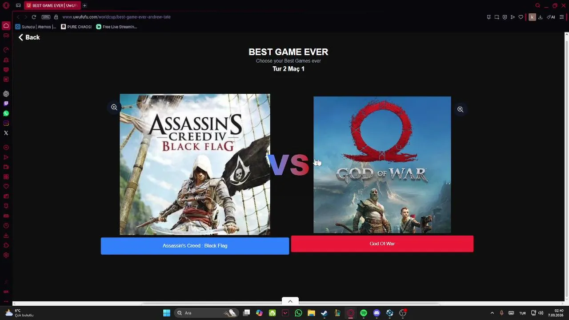The image size is (569, 320).
Task: Select the God of War cover image
Action: point(382,165)
